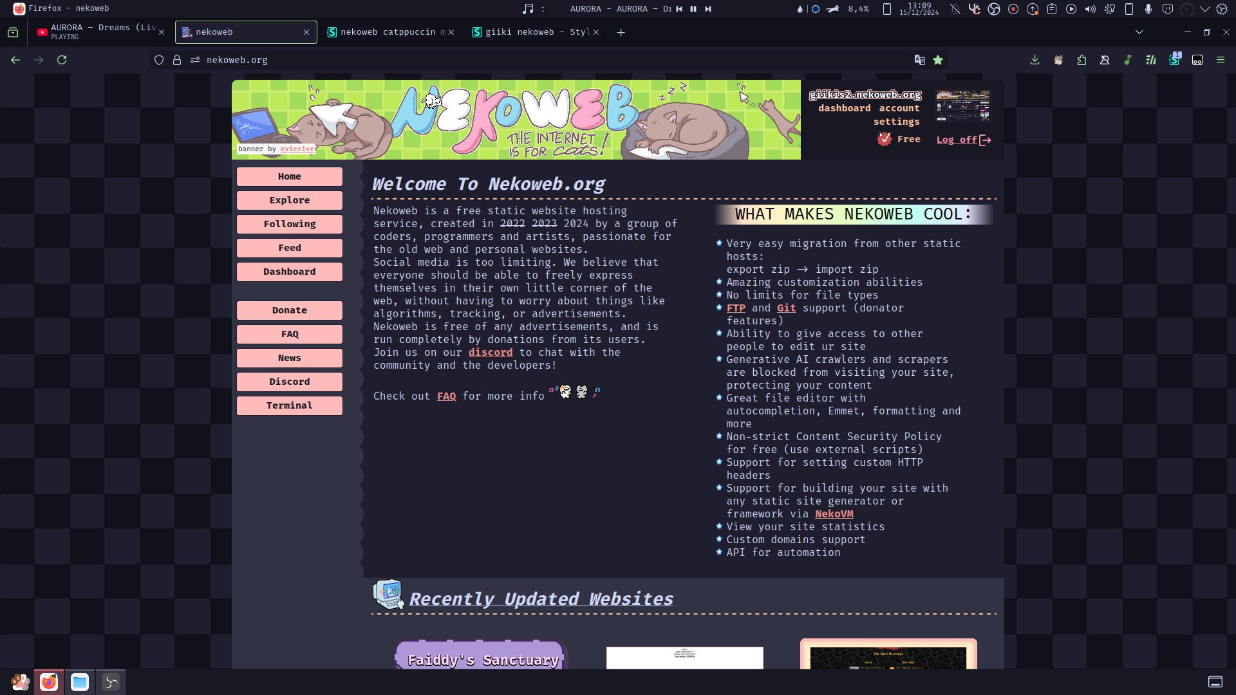Open the FAQ sidebar button

click(290, 334)
